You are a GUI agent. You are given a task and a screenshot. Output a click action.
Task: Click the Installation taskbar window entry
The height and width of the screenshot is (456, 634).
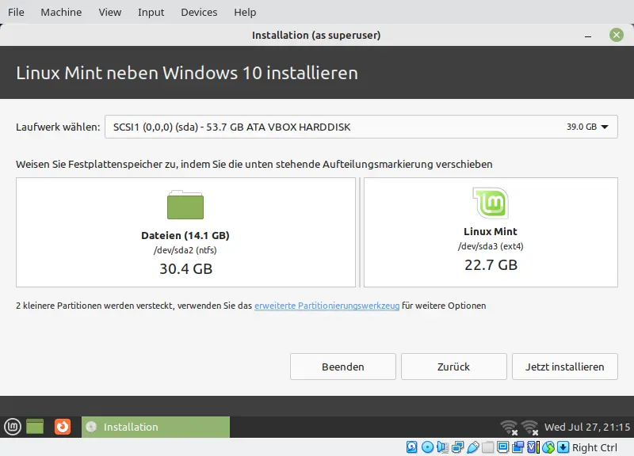155,427
